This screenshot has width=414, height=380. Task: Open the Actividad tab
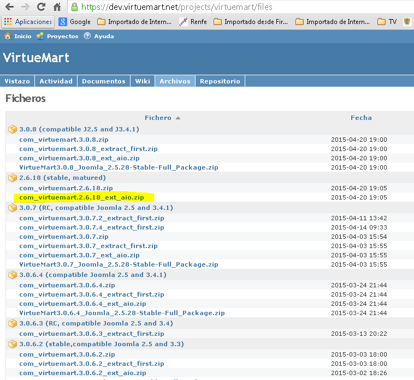coord(56,81)
